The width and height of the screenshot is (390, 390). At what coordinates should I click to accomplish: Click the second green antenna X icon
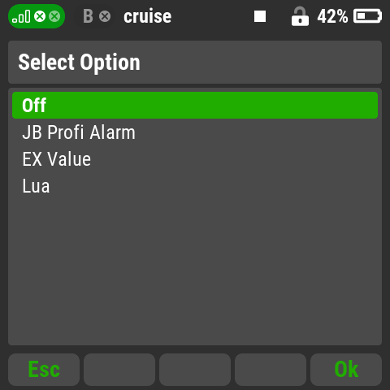(54, 16)
